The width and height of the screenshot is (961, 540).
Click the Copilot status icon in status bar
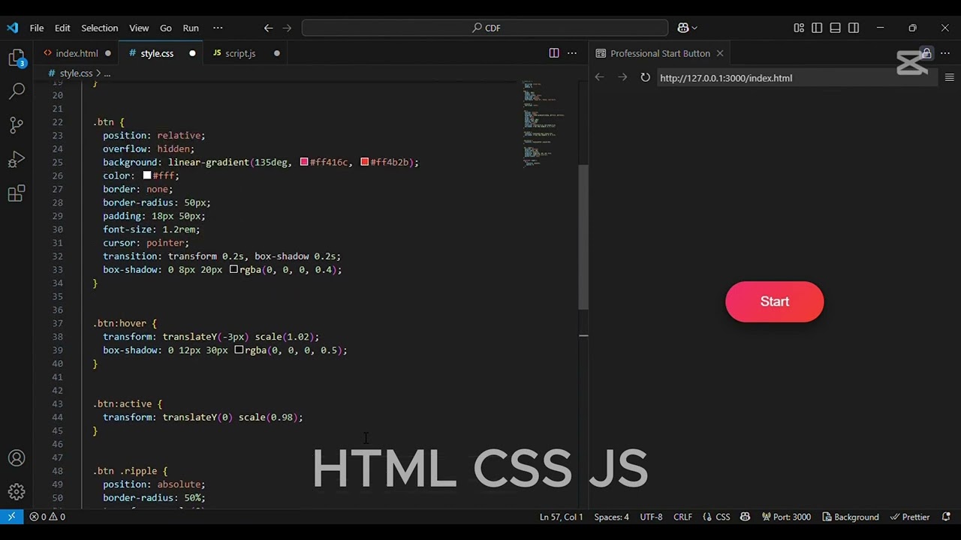745,517
